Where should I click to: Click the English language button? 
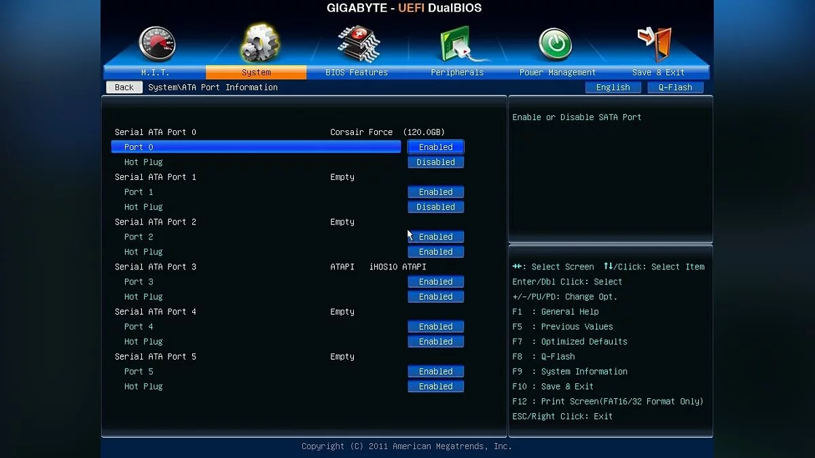click(613, 88)
